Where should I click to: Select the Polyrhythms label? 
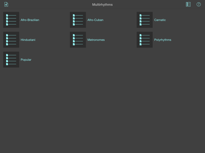[x=163, y=40]
